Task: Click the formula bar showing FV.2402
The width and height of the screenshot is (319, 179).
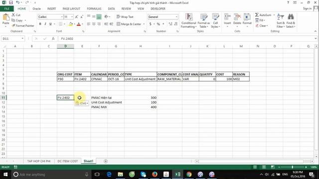Action: (186, 39)
